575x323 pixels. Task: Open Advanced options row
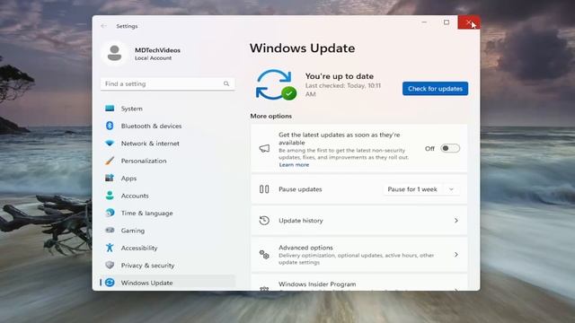[x=359, y=255]
